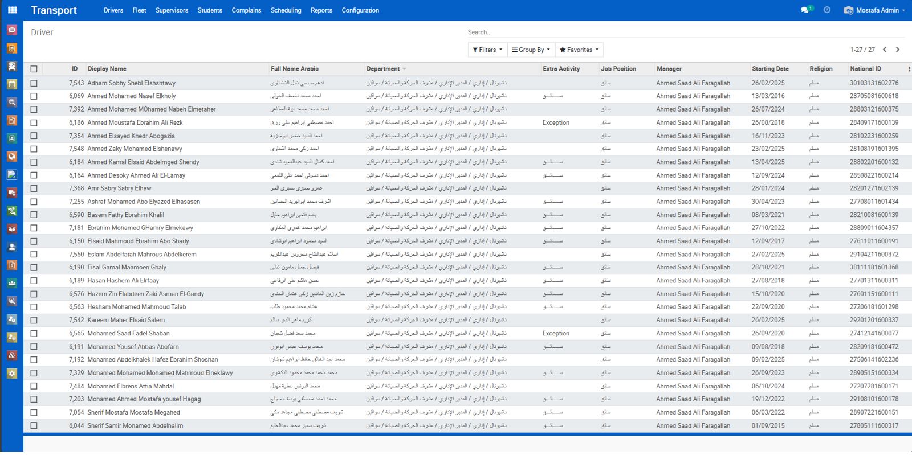Select the checkbox for Sherif Samir Mohamed Abdelhalim
Screen dimensions: 912x455
coord(34,426)
